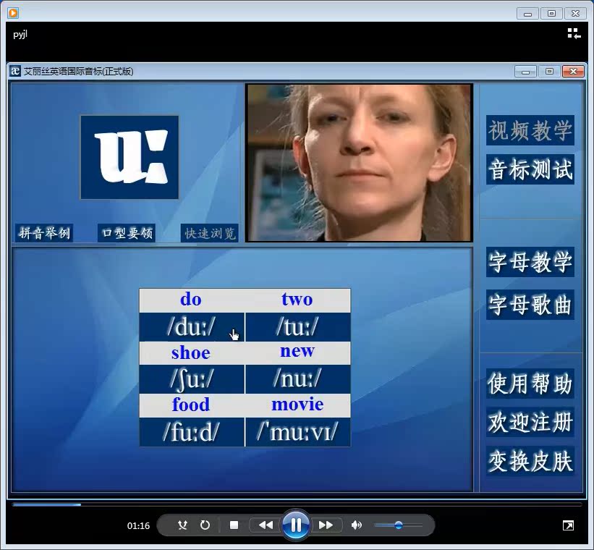Pause the video playback
Image resolution: width=594 pixels, height=550 pixels.
pyautogui.click(x=296, y=525)
